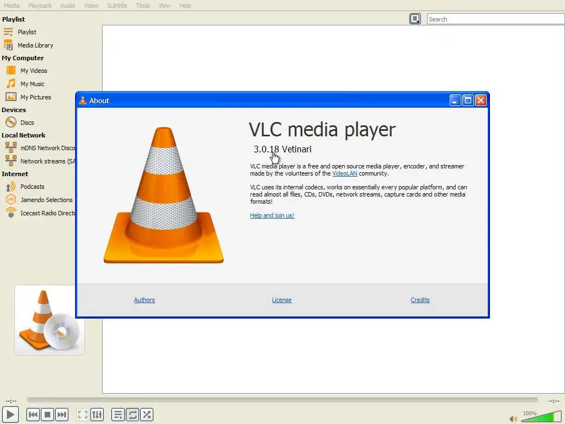Stop playback with the stop button

(47, 415)
